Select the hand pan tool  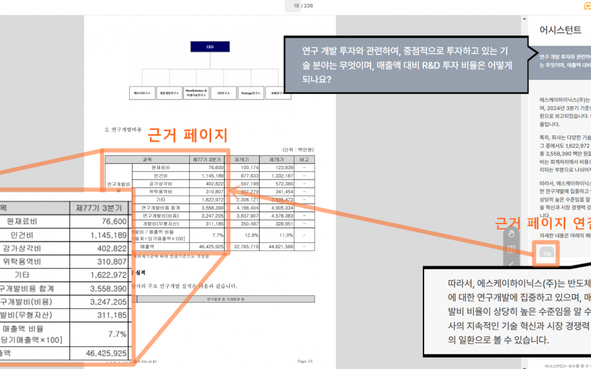[x=511, y=234]
